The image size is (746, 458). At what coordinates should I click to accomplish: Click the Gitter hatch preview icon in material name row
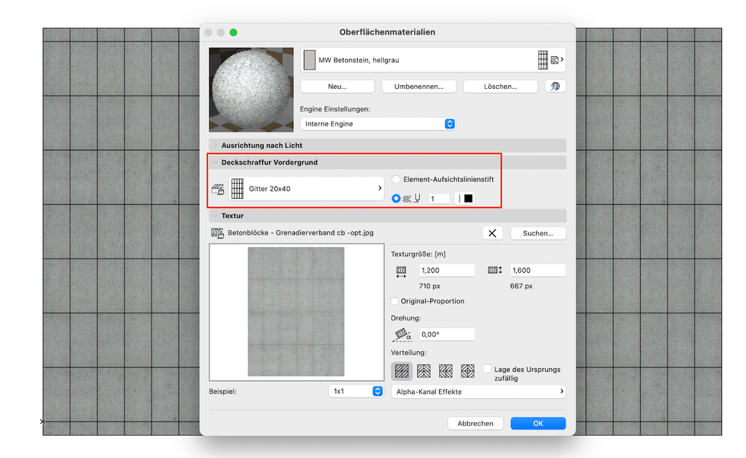543,60
